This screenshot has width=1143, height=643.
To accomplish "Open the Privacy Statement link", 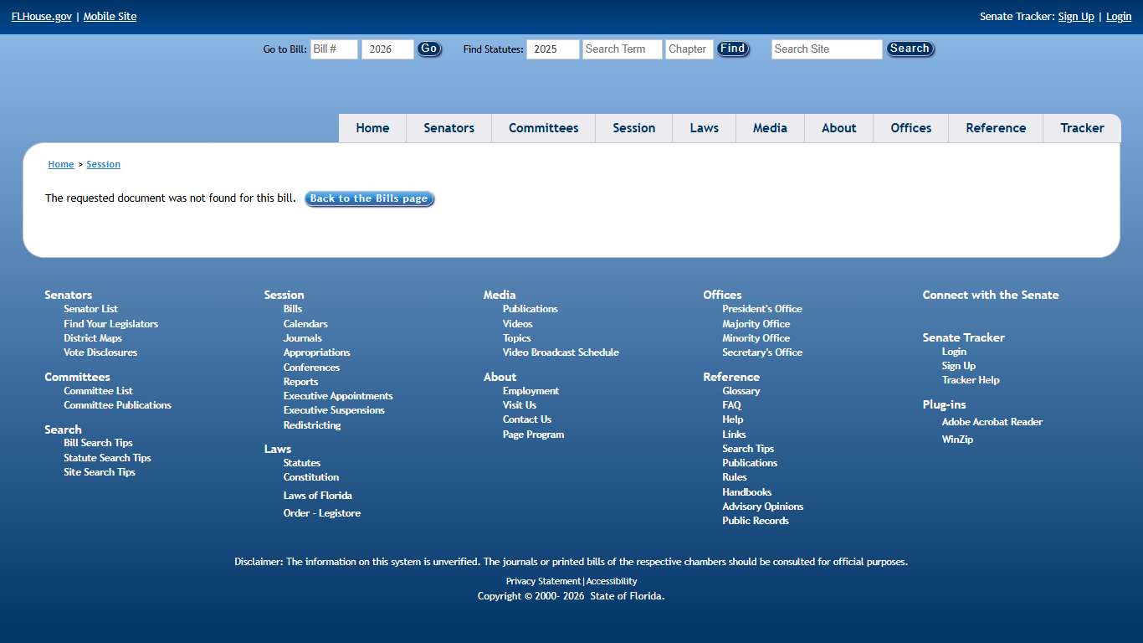I will coord(542,581).
